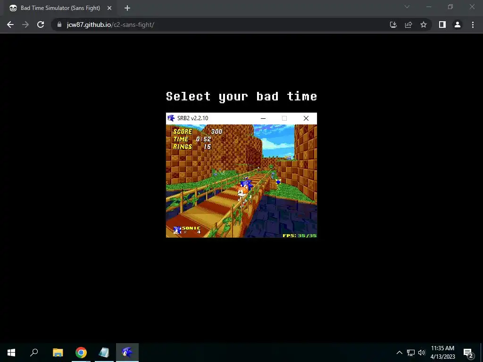The height and width of the screenshot is (362, 483).
Task: Minimize the SRB2 v2.2.10 window
Action: pos(263,118)
